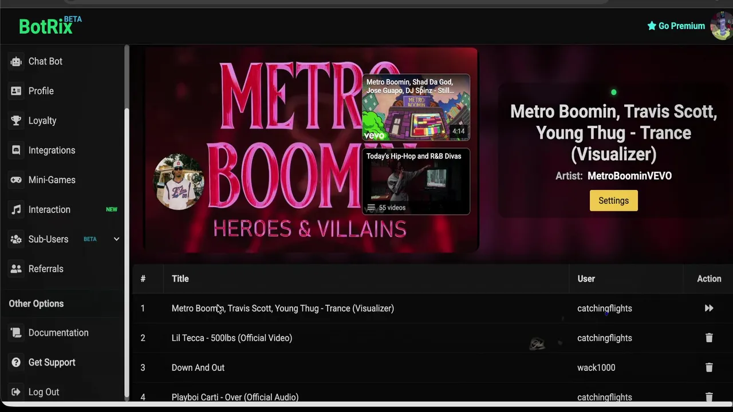This screenshot has height=412, width=733.
Task: Open the Profile menu item
Action: [x=41, y=91]
